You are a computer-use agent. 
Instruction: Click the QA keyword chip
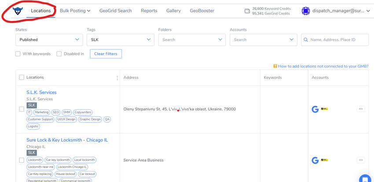point(107,119)
